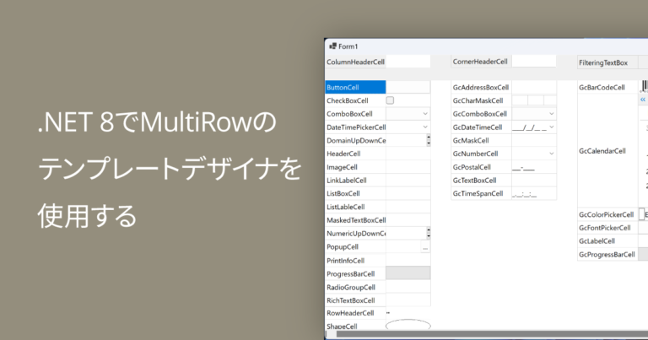
Task: Expand the GcNumberCell dropdown
Action: pyautogui.click(x=551, y=154)
